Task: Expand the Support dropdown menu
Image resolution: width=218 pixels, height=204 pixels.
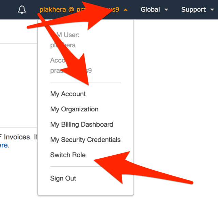Action: tap(193, 10)
